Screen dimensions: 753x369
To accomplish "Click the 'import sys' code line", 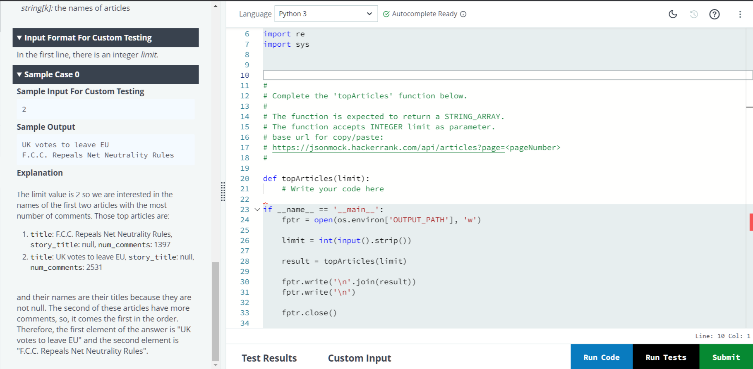I will coord(286,44).
